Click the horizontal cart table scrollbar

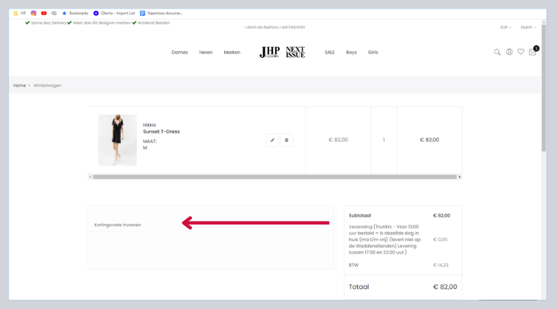[x=275, y=177]
